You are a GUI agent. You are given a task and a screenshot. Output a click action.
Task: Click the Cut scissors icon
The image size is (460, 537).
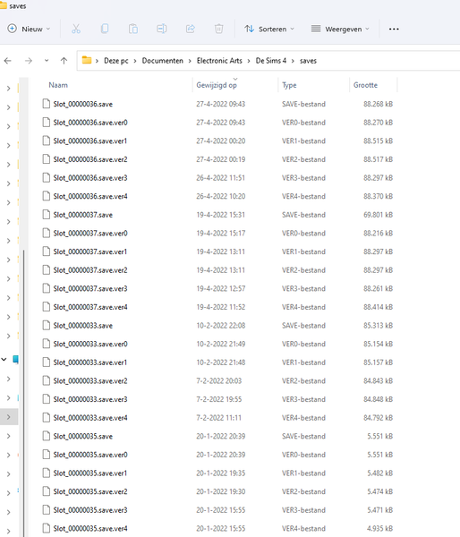[76, 29]
